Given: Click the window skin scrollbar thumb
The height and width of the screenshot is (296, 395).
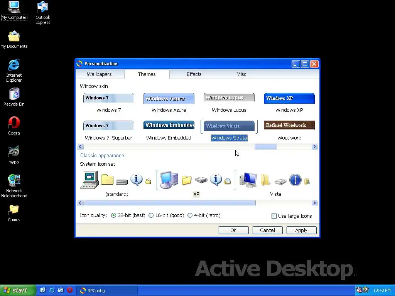Looking at the screenshot, I should 265,147.
